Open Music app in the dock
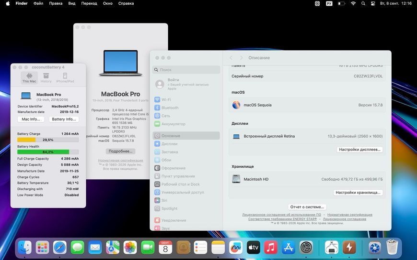 click(x=271, y=248)
